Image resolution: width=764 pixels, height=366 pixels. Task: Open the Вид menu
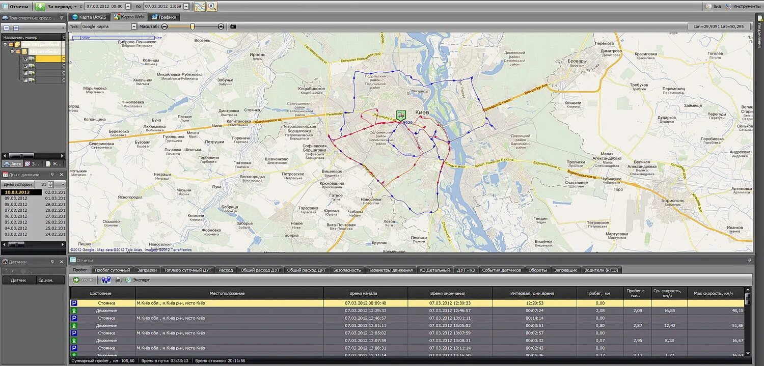[x=714, y=6]
